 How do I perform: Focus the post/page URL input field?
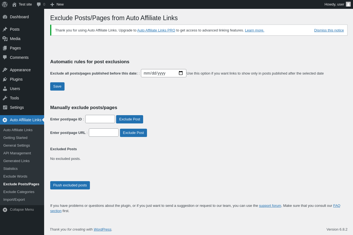(104, 133)
